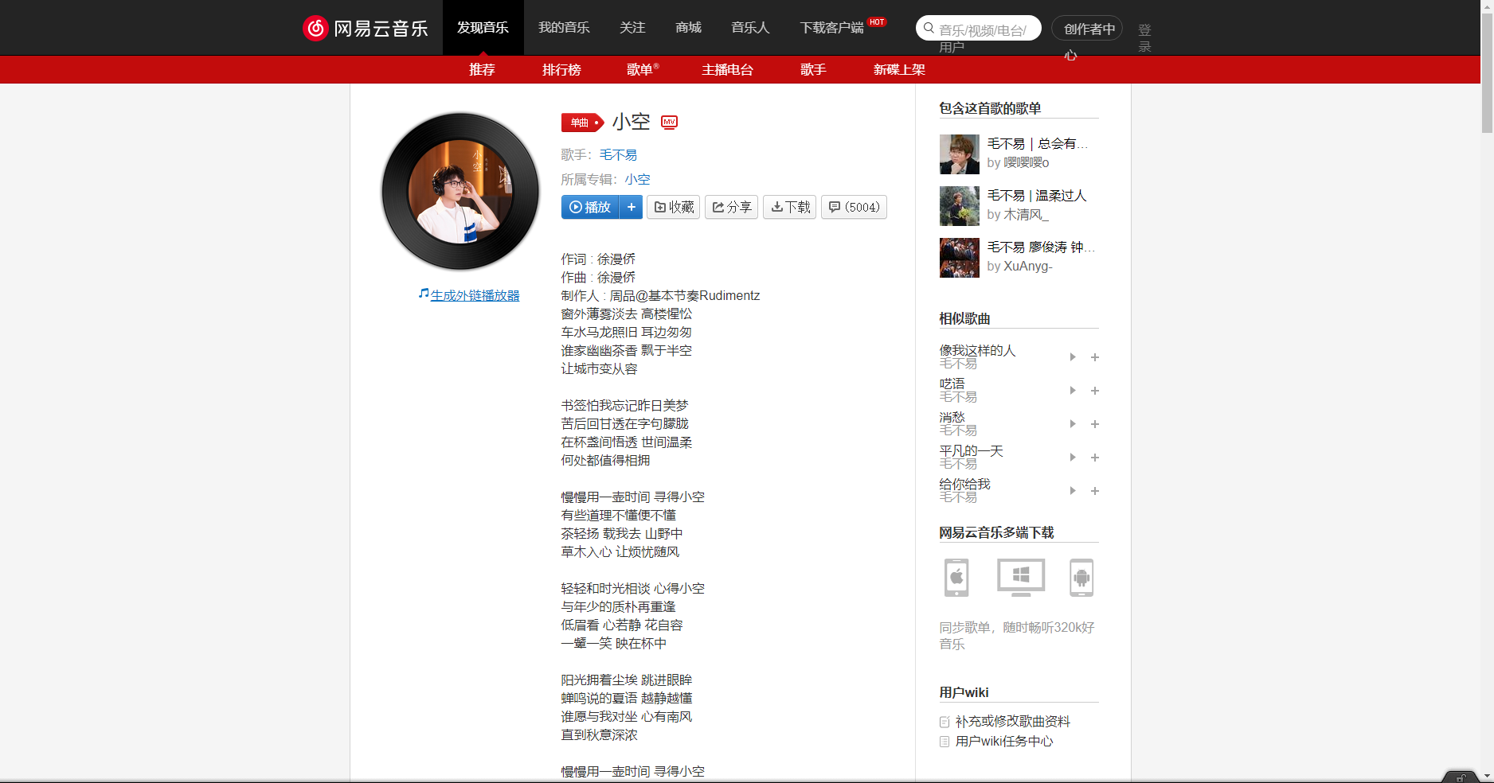The height and width of the screenshot is (783, 1494).
Task: Add 给你给我 using its plus icon
Action: click(1095, 491)
